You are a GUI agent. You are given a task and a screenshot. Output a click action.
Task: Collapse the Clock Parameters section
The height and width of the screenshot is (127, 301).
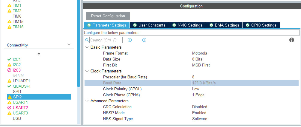tap(87, 71)
